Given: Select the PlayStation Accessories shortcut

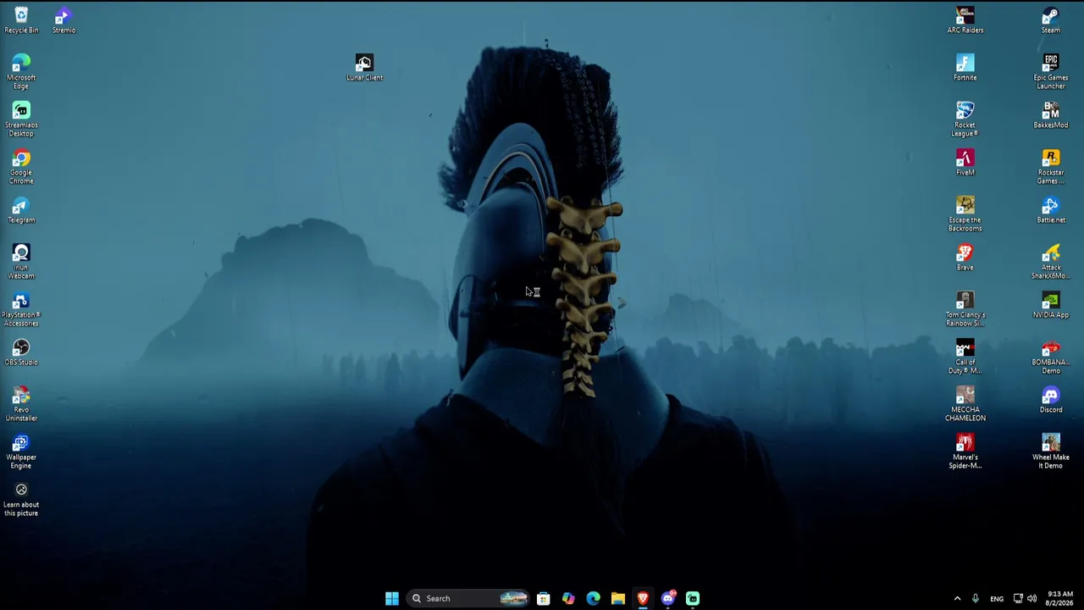Looking at the screenshot, I should tap(21, 309).
